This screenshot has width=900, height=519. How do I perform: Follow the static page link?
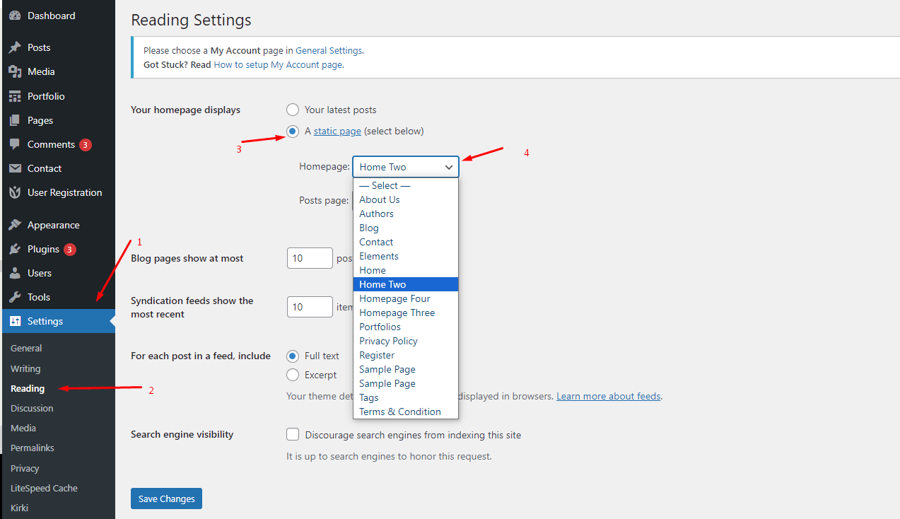click(337, 131)
